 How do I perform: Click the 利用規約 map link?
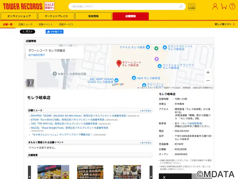(x=187, y=88)
